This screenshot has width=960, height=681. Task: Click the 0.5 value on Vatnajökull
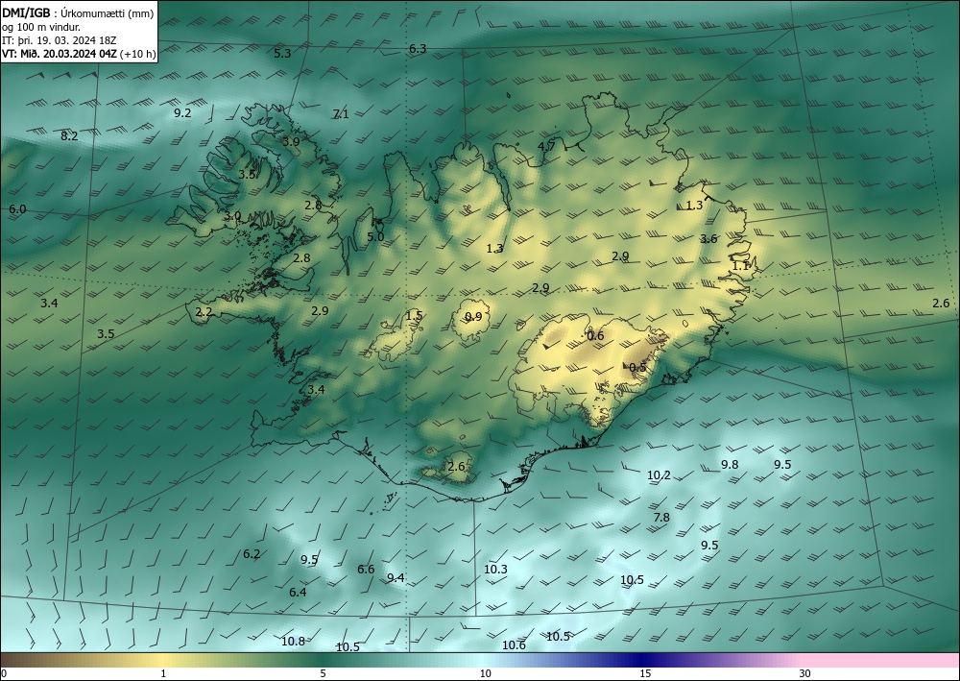click(x=638, y=368)
